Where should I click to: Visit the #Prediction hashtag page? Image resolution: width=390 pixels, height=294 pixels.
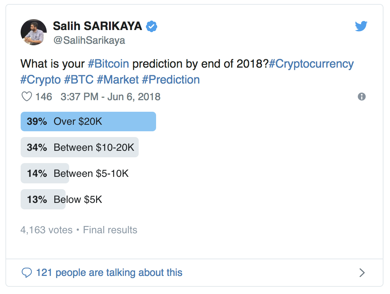(171, 80)
